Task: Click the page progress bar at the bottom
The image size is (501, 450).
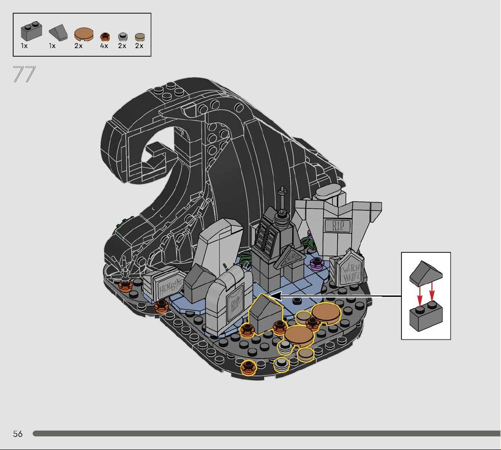Action: point(267,433)
